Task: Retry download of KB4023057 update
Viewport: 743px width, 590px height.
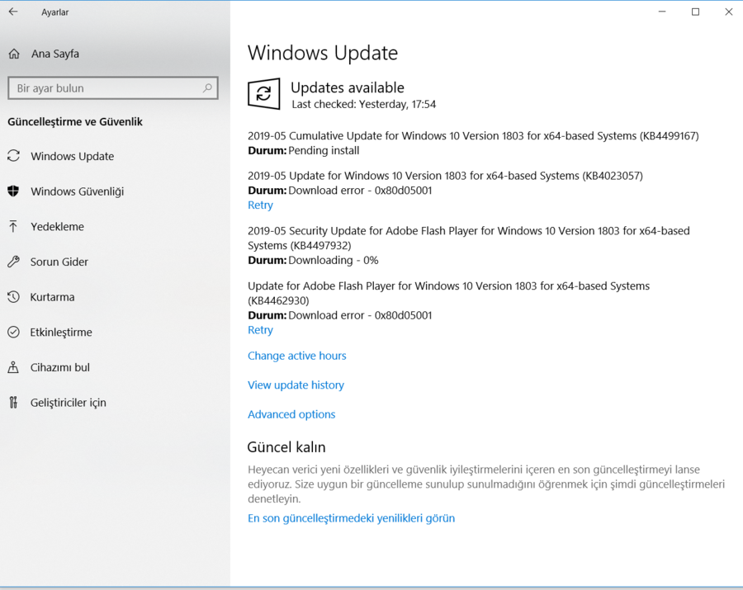Action: point(260,205)
